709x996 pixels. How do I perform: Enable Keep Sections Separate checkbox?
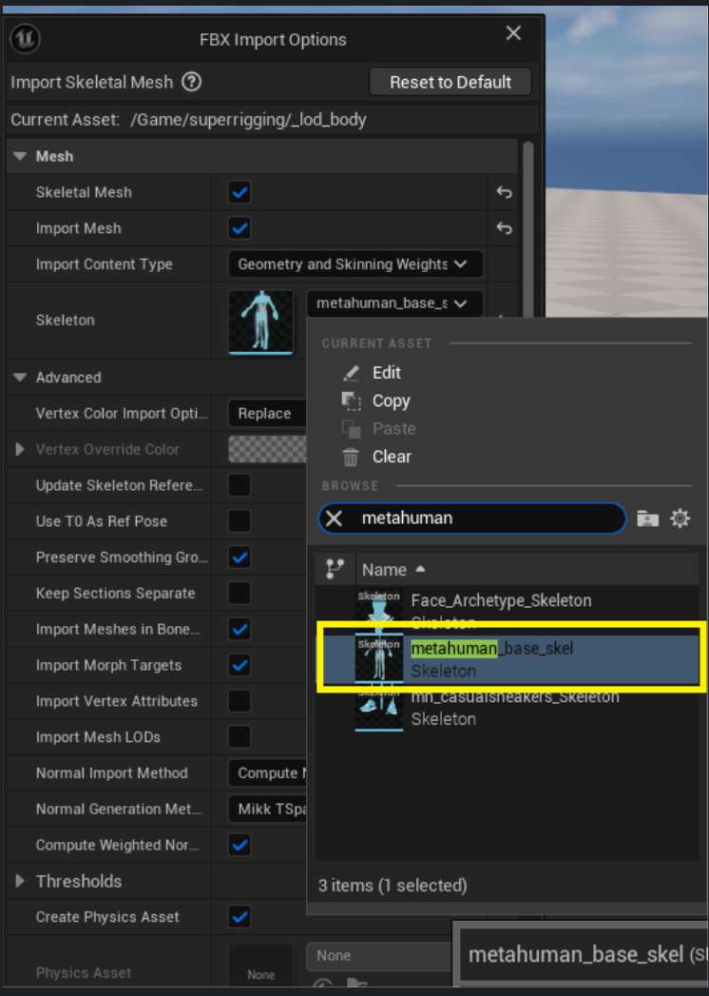point(240,594)
